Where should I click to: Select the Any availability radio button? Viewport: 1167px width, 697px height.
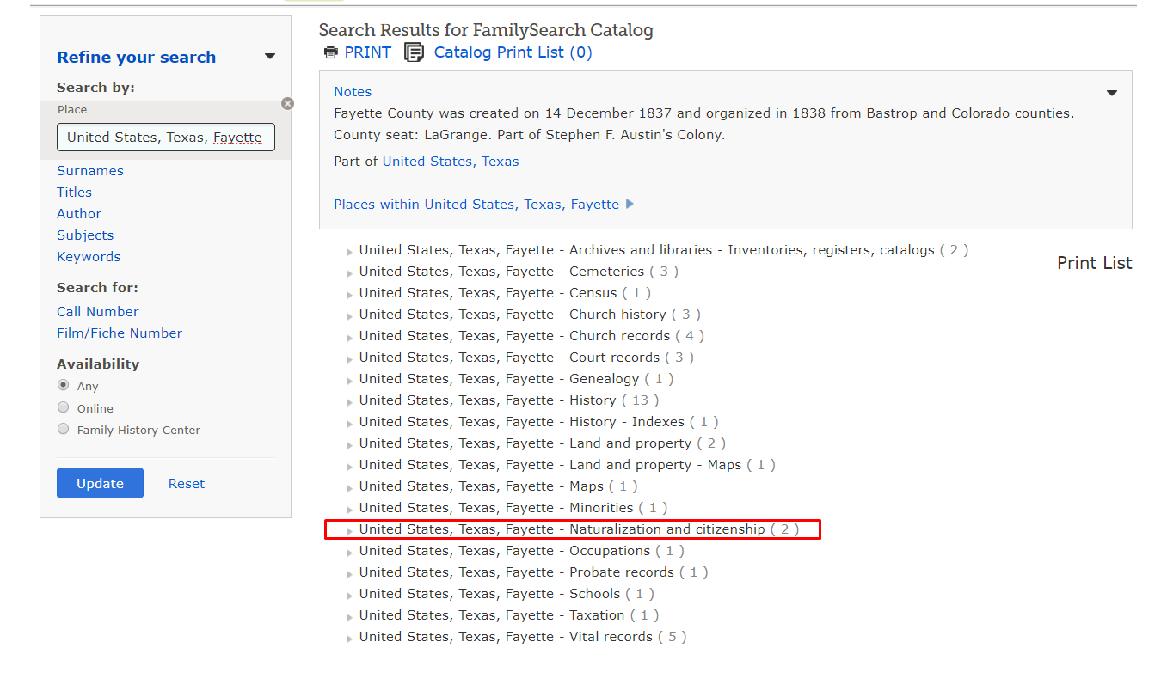click(63, 385)
